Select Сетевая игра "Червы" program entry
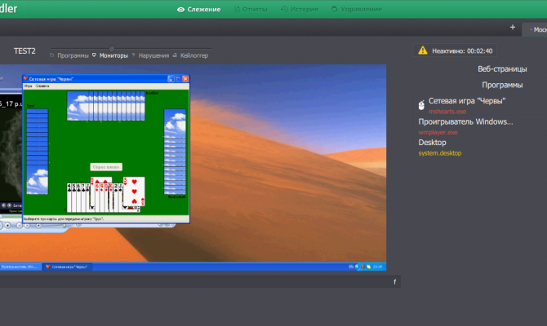 (x=467, y=101)
